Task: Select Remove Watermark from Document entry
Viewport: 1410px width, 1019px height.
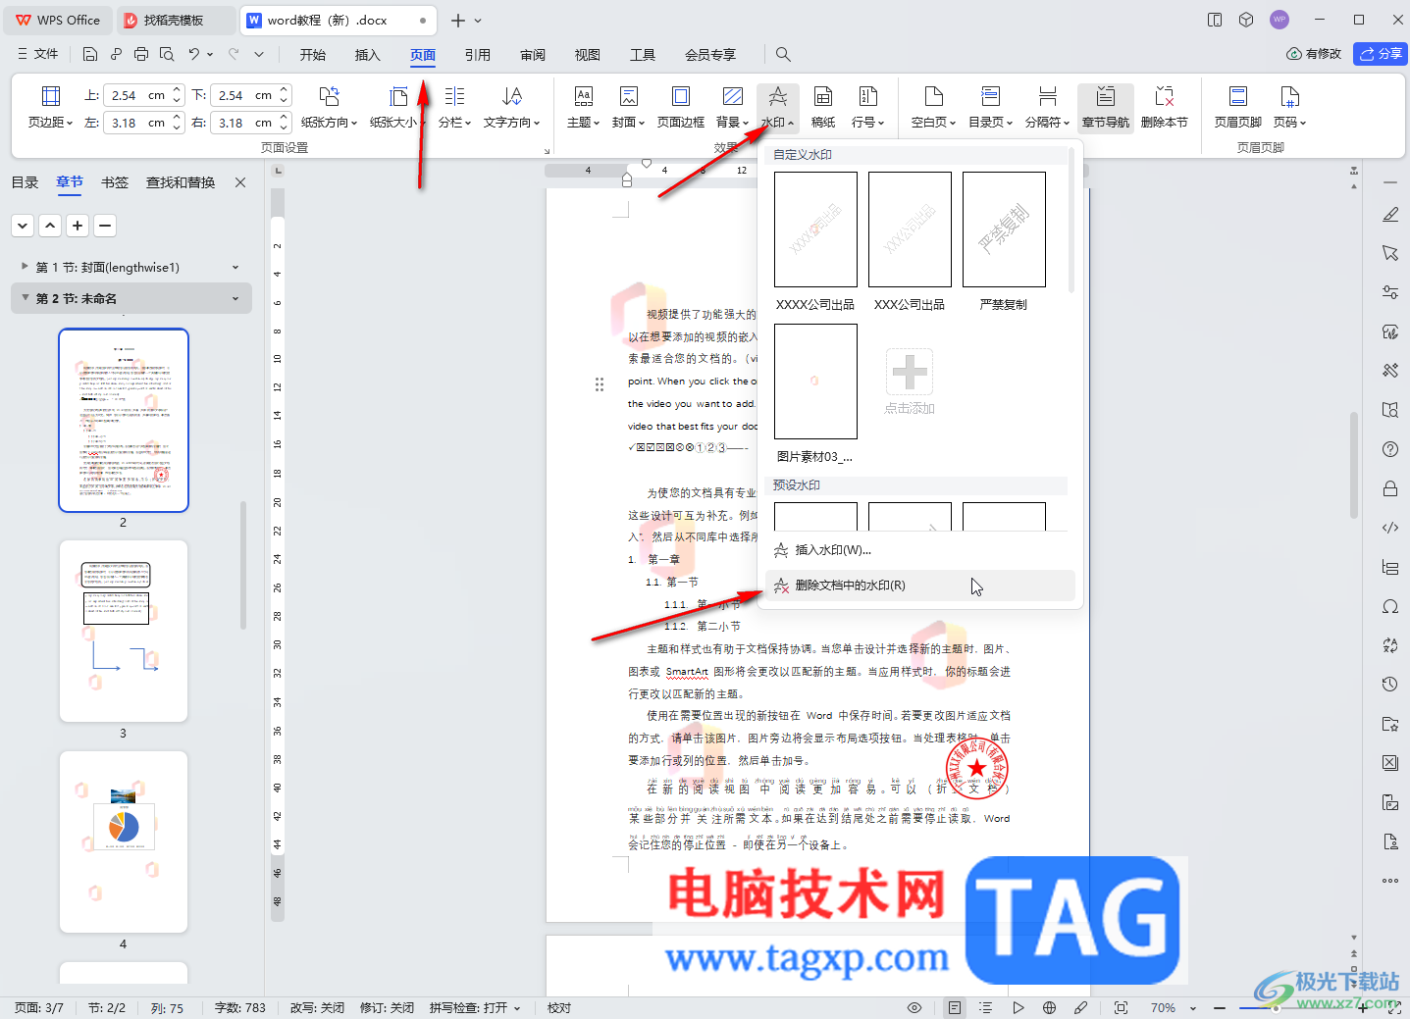Action: click(x=920, y=586)
